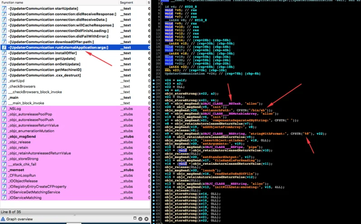Select _IOServiceGetMatchingService stub
The height and width of the screenshot is (224, 361).
coord(34,192)
